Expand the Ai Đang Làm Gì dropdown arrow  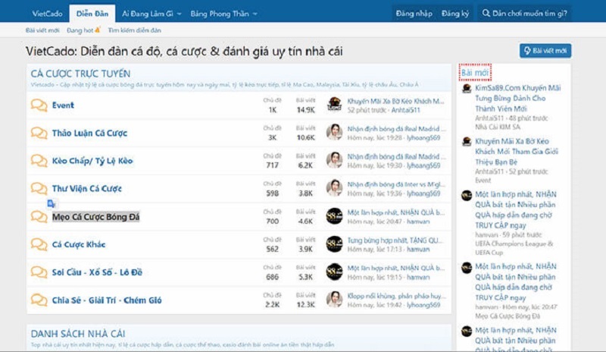(x=179, y=14)
